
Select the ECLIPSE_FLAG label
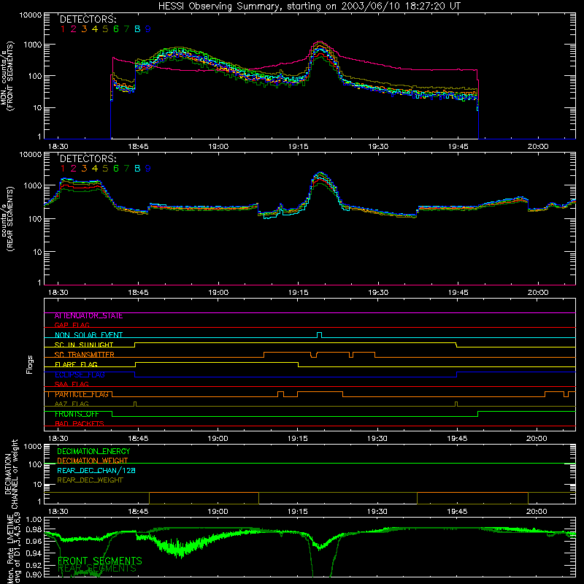pyautogui.click(x=80, y=374)
